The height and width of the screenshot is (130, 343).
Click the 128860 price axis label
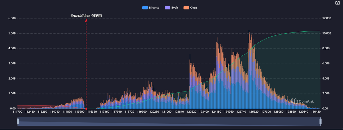click(x=291, y=112)
